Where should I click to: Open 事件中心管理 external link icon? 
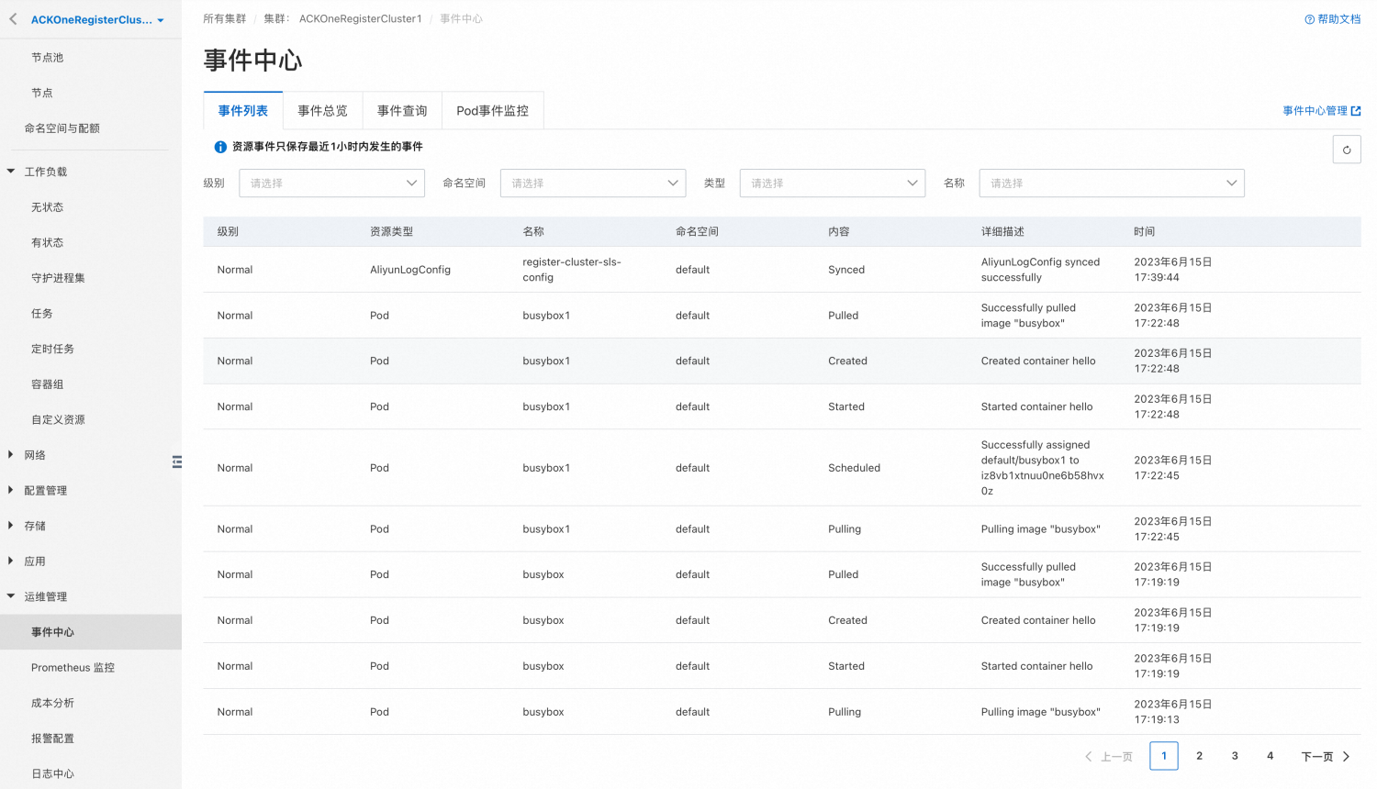click(x=1356, y=111)
